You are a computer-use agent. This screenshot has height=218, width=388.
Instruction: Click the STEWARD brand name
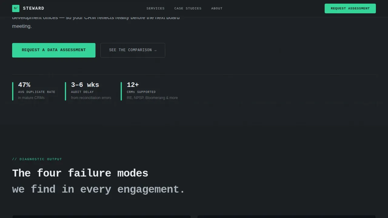click(x=34, y=8)
